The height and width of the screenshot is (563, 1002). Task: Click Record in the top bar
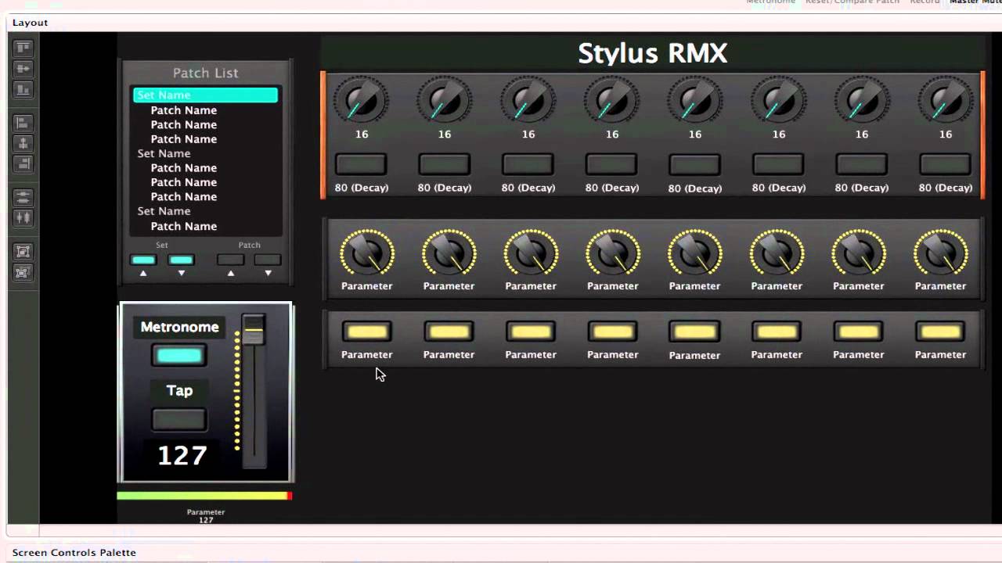925,2
